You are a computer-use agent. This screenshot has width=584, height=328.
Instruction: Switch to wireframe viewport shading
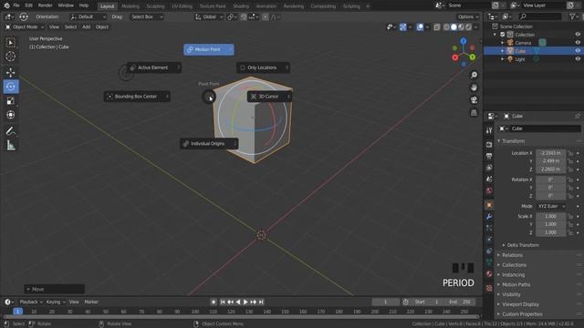click(x=446, y=27)
